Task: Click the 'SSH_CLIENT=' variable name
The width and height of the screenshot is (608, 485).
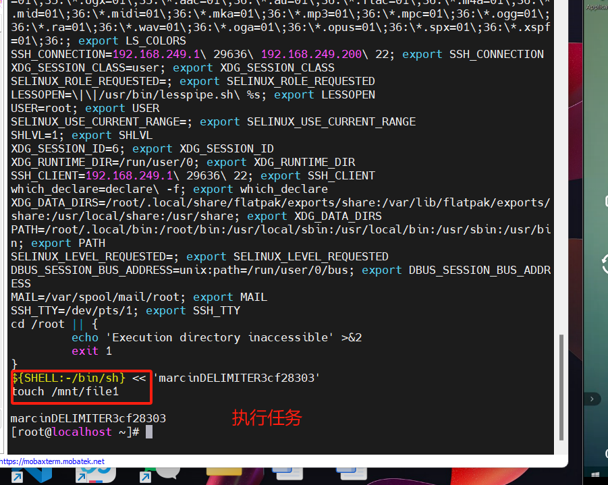Action: tap(48, 175)
